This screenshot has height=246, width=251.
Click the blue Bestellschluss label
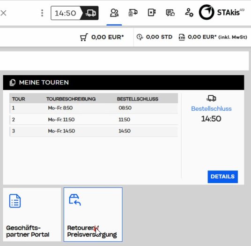pyautogui.click(x=211, y=109)
